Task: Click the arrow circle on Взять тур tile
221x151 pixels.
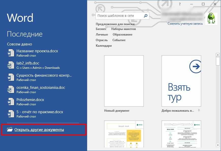Action: (195, 66)
